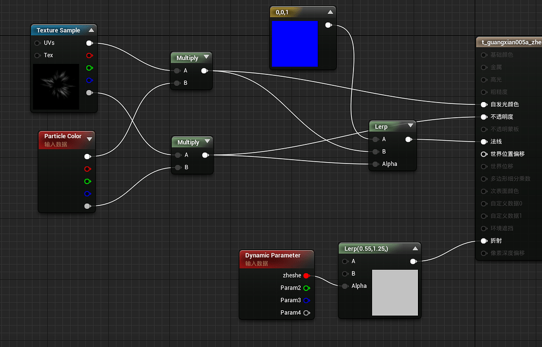This screenshot has width=542, height=347.
Task: Collapse the Lerp(0.55,1.25,) node header arrow
Action: (414, 248)
